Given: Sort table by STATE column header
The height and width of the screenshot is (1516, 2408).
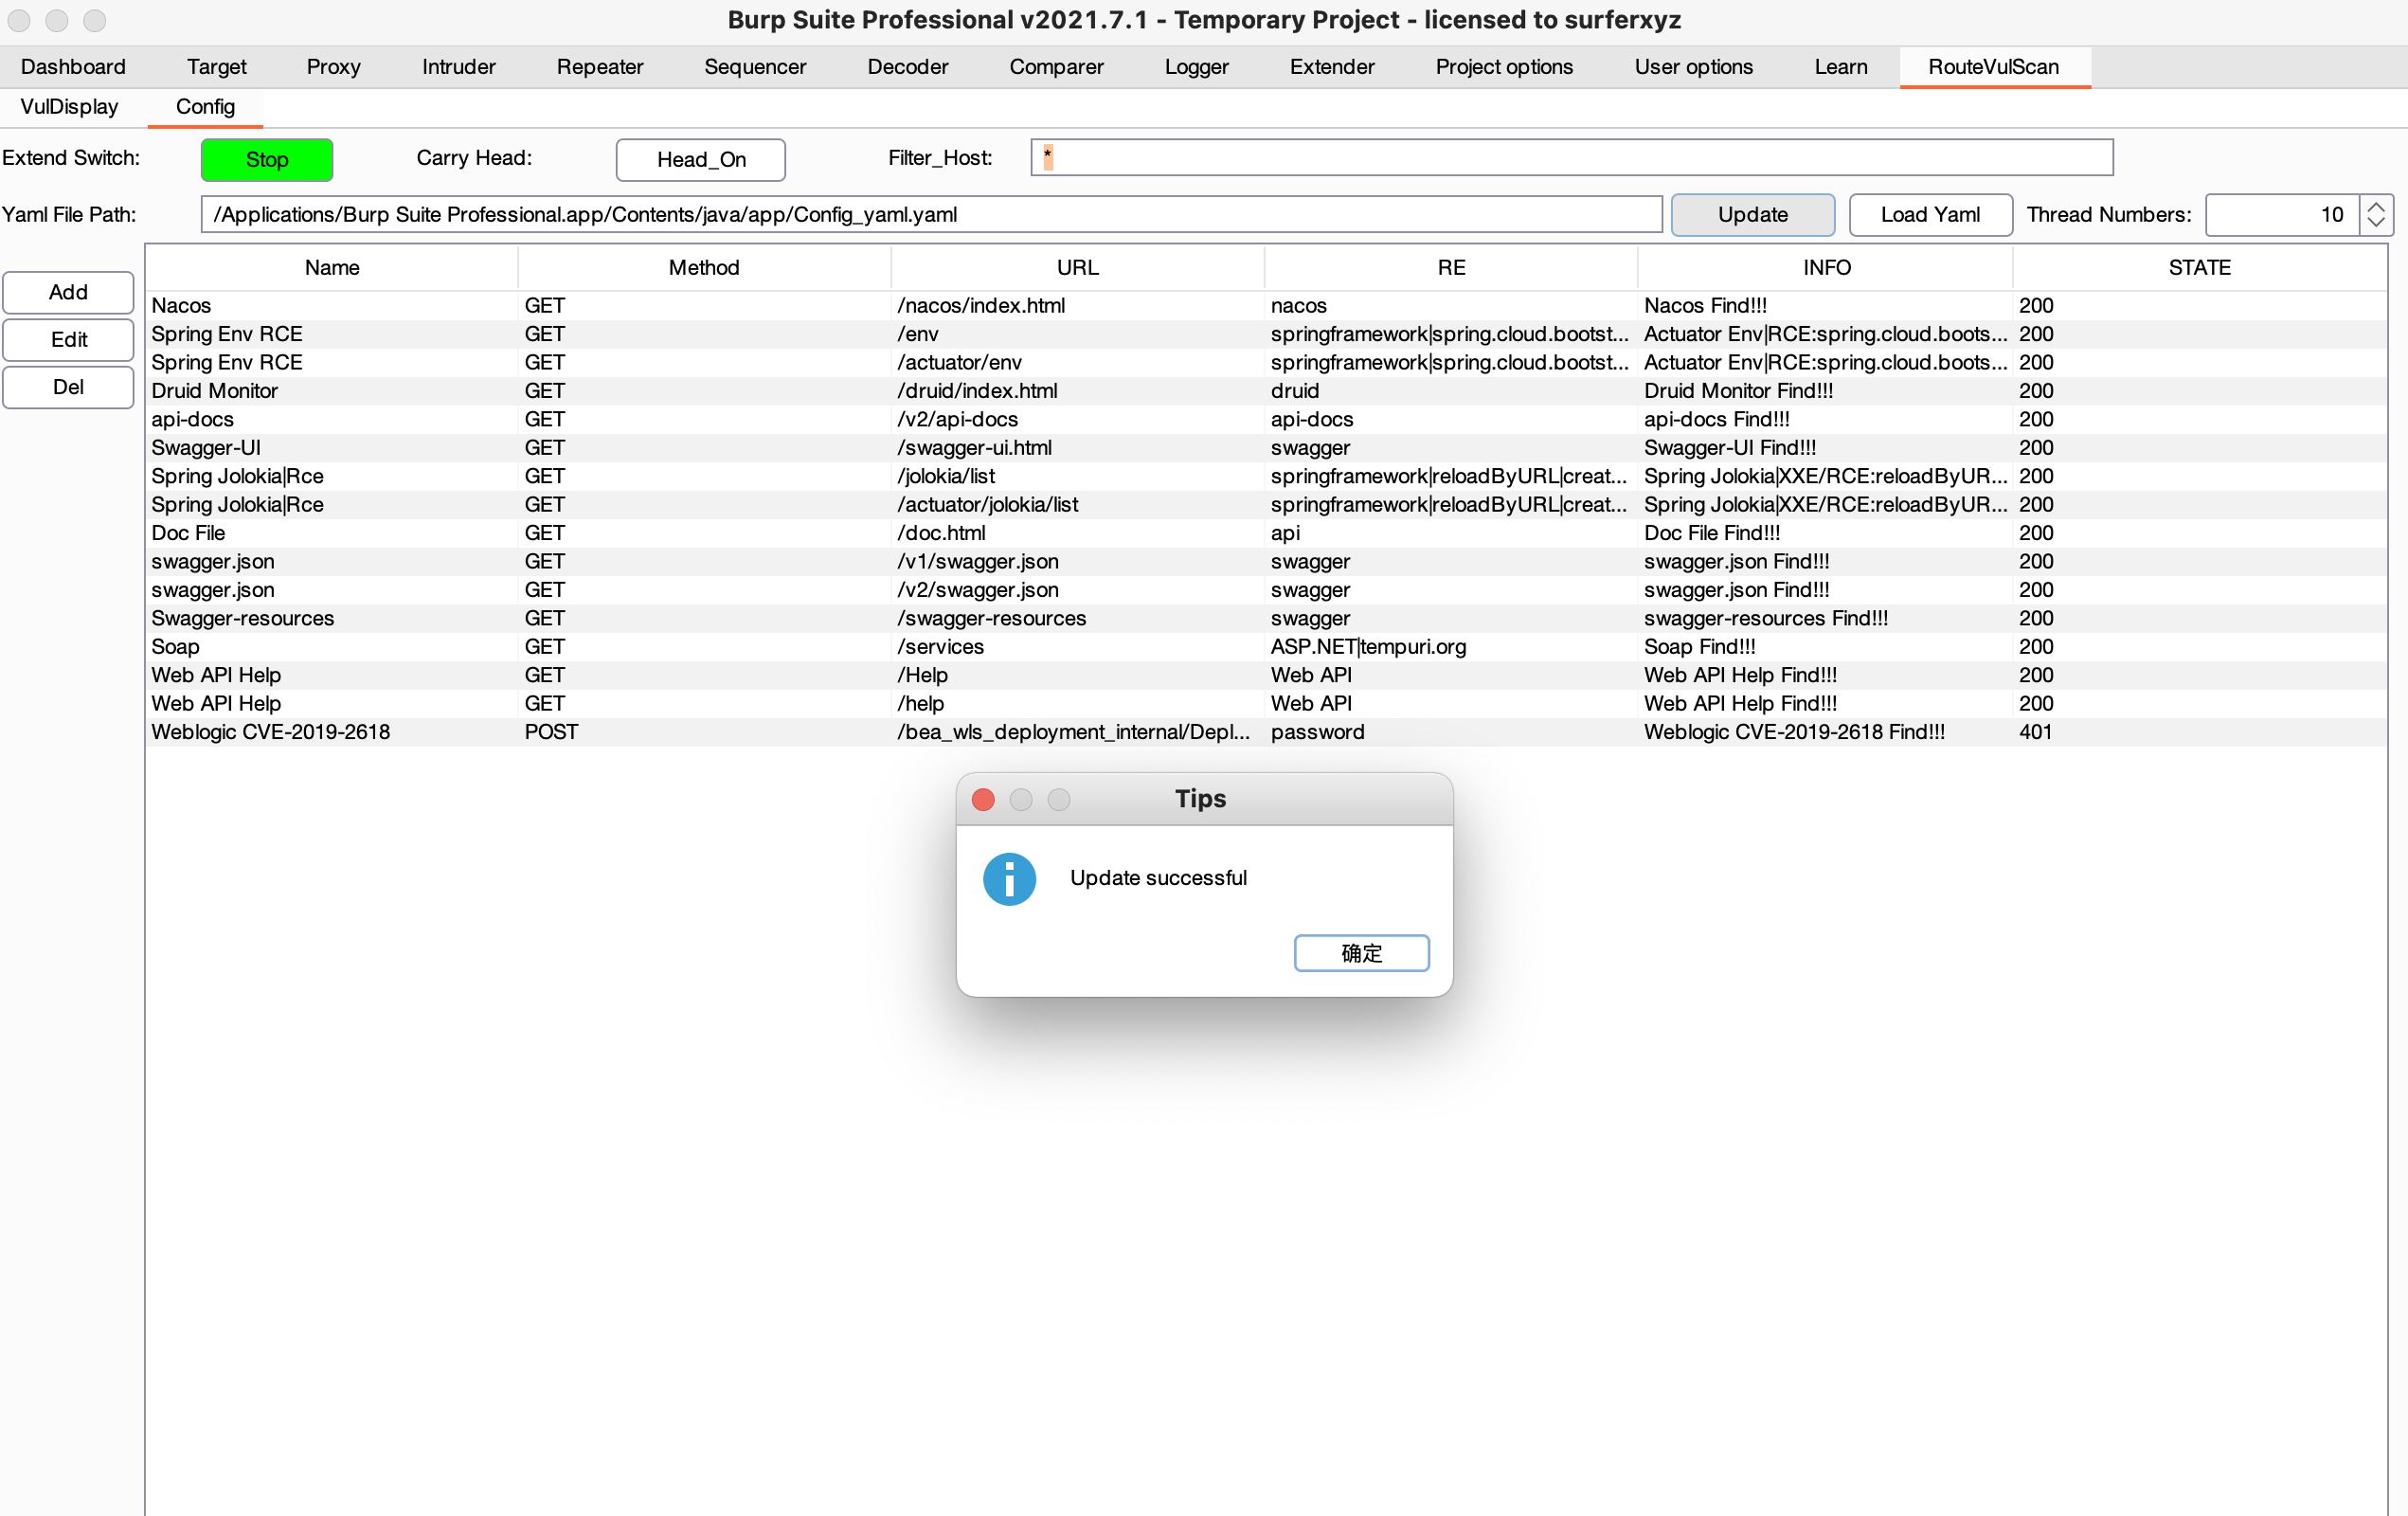Looking at the screenshot, I should pos(2198,267).
